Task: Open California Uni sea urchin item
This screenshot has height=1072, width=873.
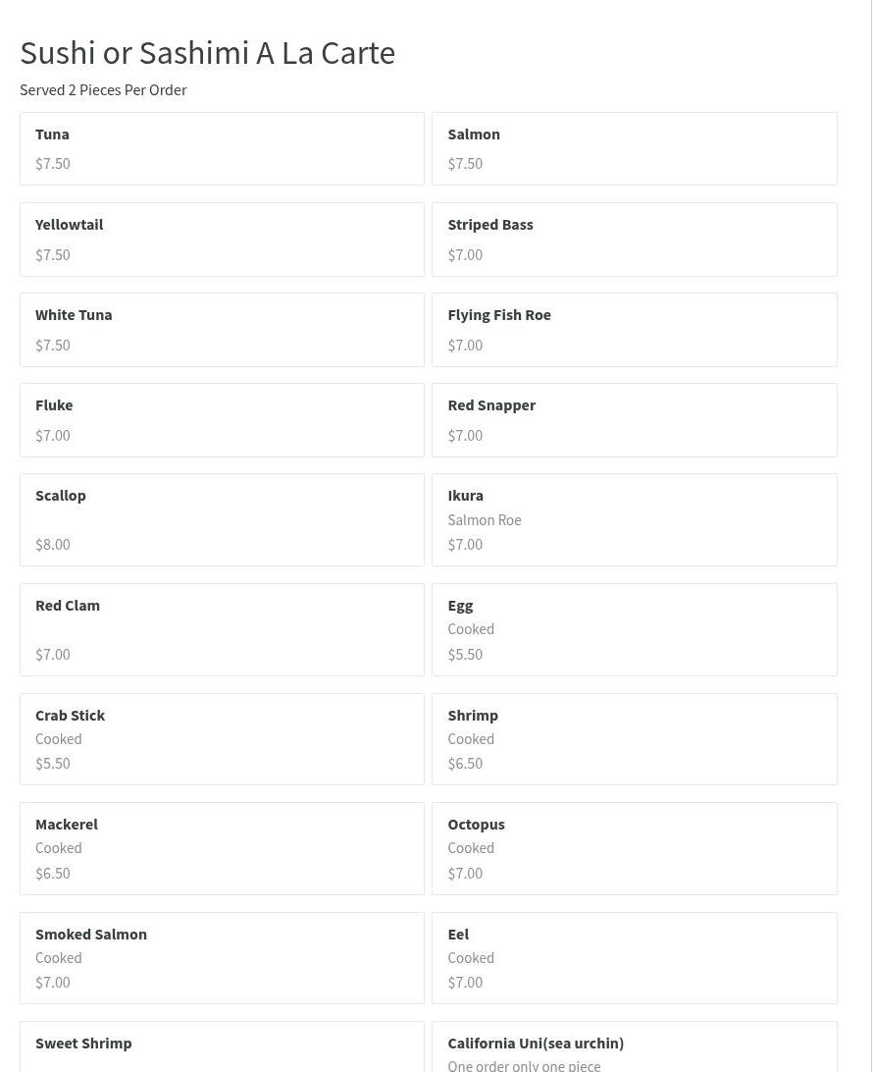Action: 635,1046
